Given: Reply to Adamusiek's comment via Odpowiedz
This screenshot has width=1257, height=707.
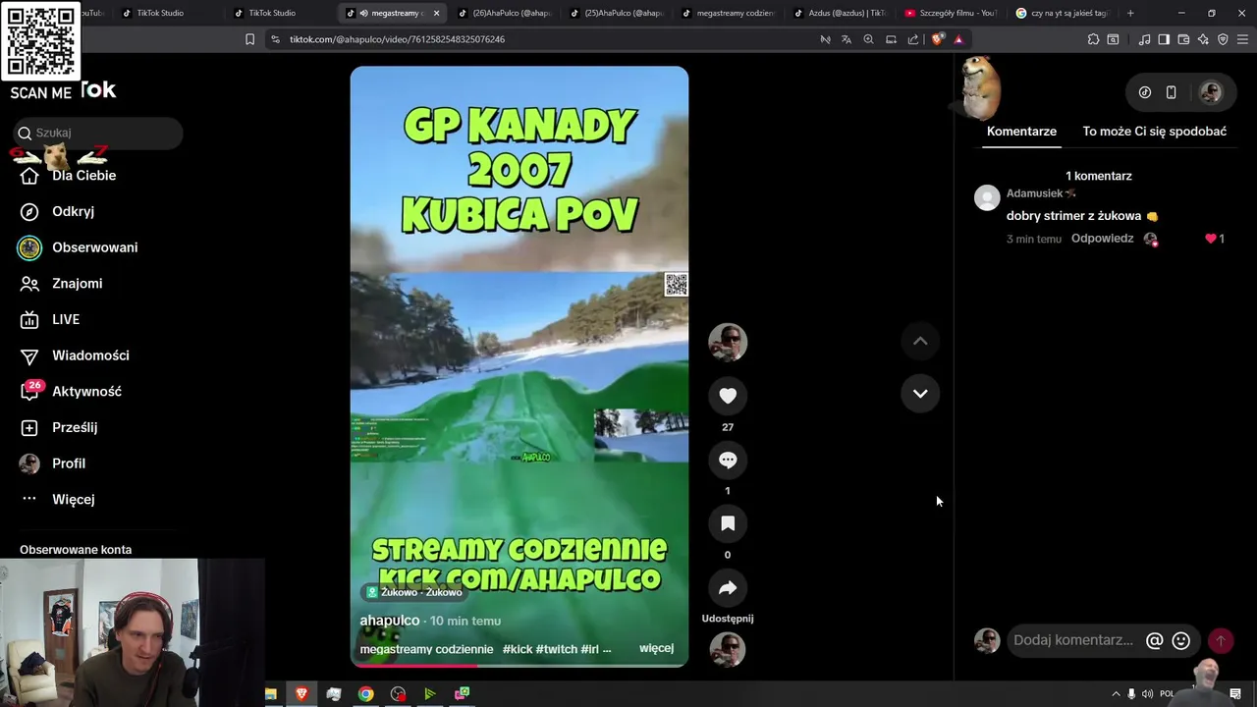Looking at the screenshot, I should 1102,239.
